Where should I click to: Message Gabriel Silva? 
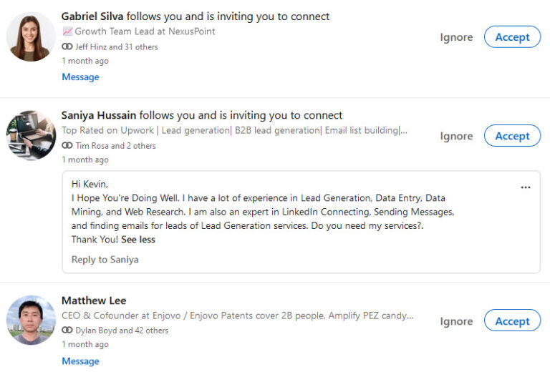coord(80,77)
